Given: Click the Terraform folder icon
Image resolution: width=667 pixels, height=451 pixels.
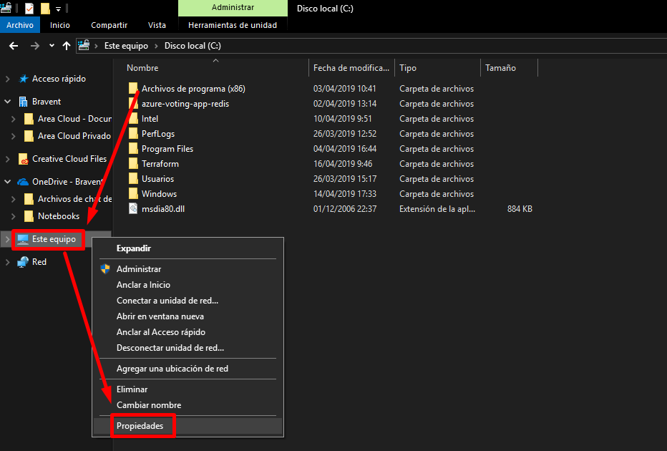Looking at the screenshot, I should click(133, 164).
